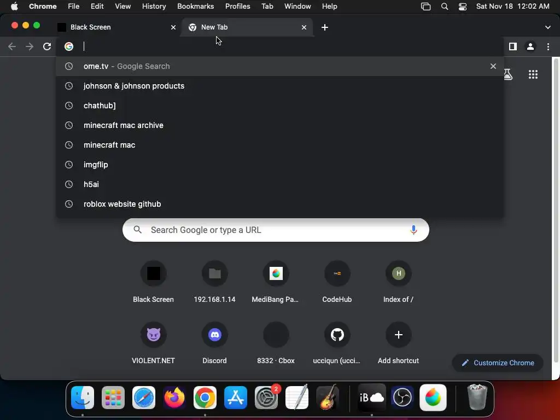Open Spotlight search in the menu bar

click(444, 7)
